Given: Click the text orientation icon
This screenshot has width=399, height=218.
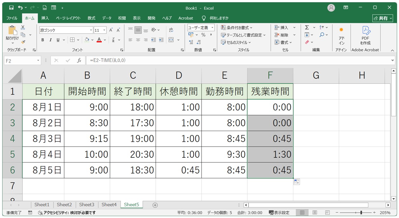Looking at the screenshot, I should pos(154,30).
